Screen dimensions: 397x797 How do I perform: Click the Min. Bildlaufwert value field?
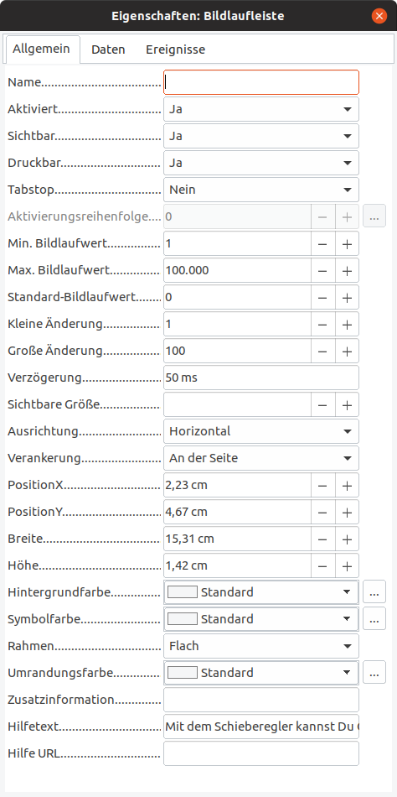(237, 243)
